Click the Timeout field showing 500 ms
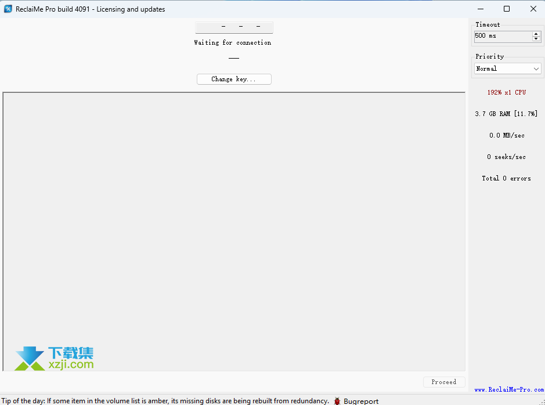Viewport: 545px width, 405px height. coord(503,36)
